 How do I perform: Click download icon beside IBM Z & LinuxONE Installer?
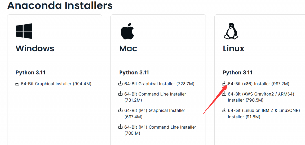(x=224, y=110)
